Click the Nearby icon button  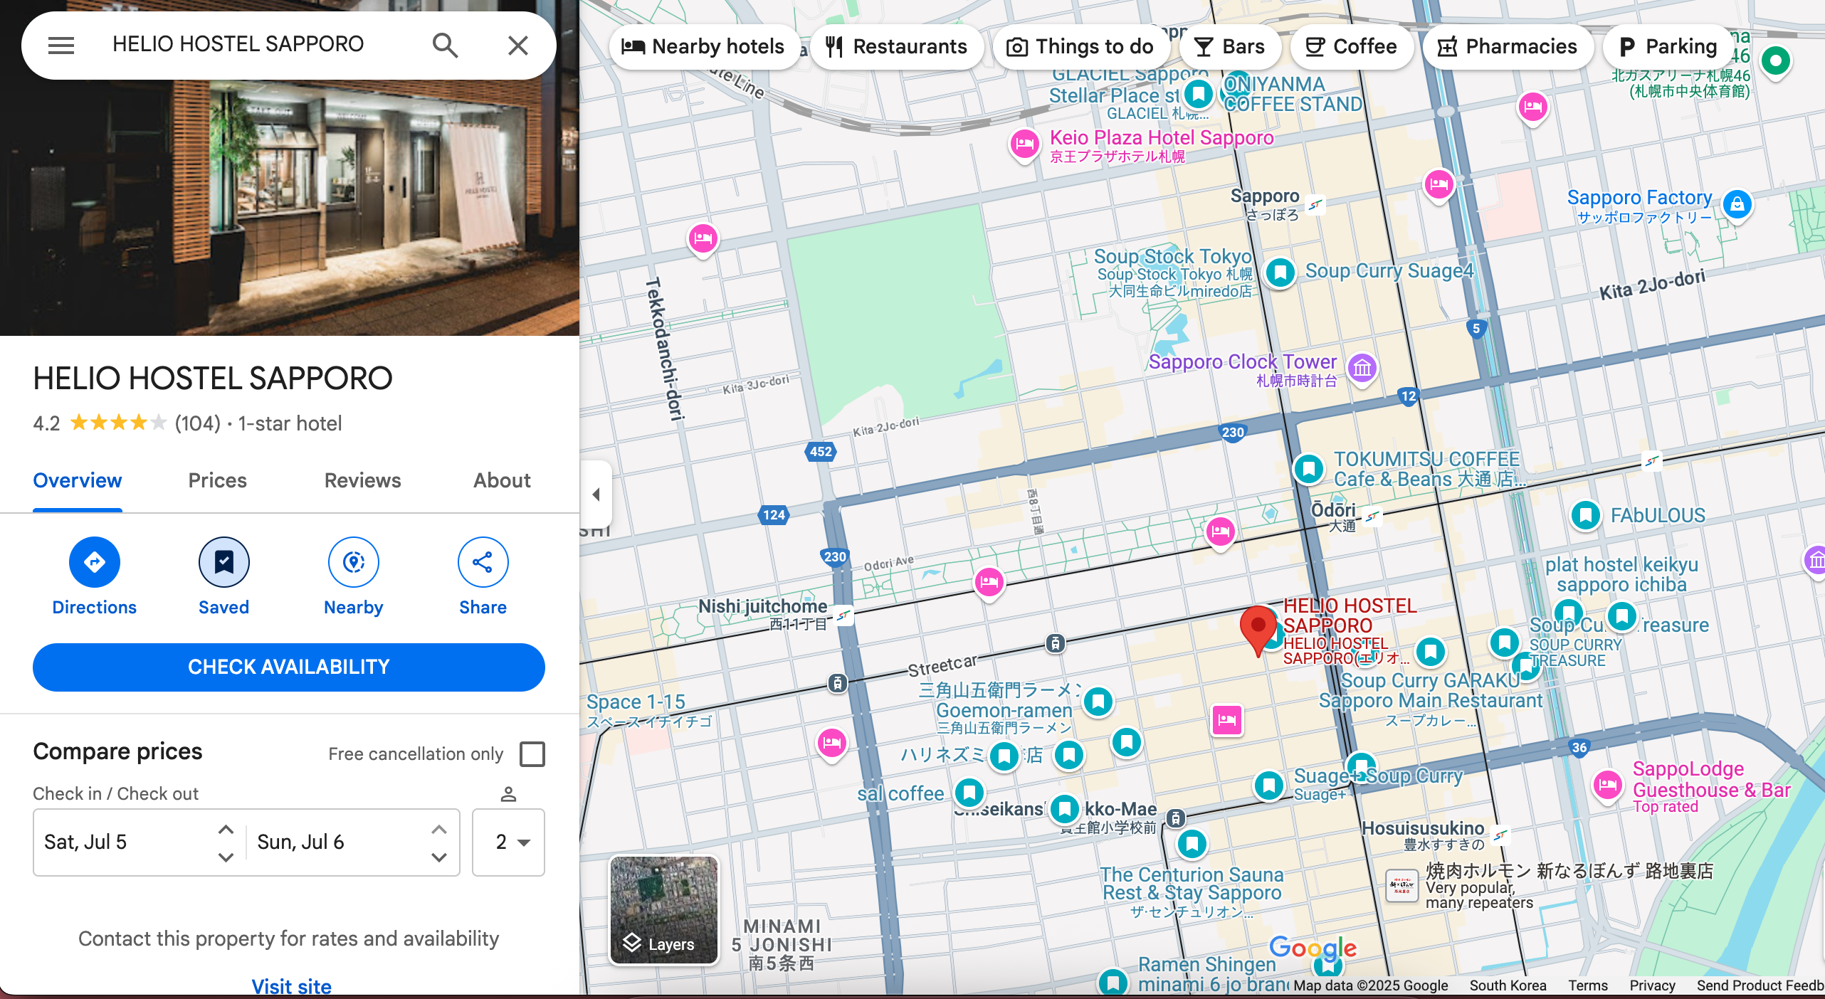[353, 562]
